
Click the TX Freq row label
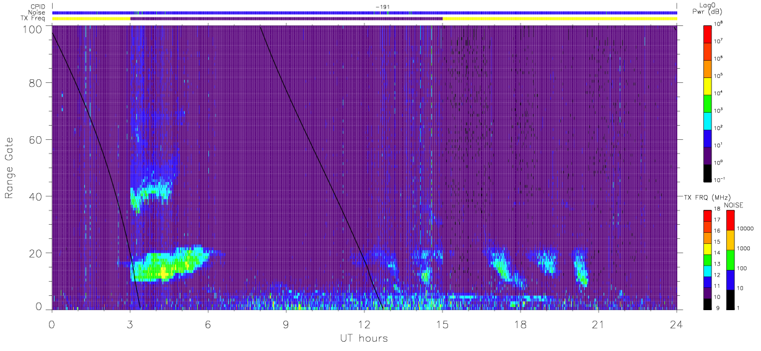point(34,19)
